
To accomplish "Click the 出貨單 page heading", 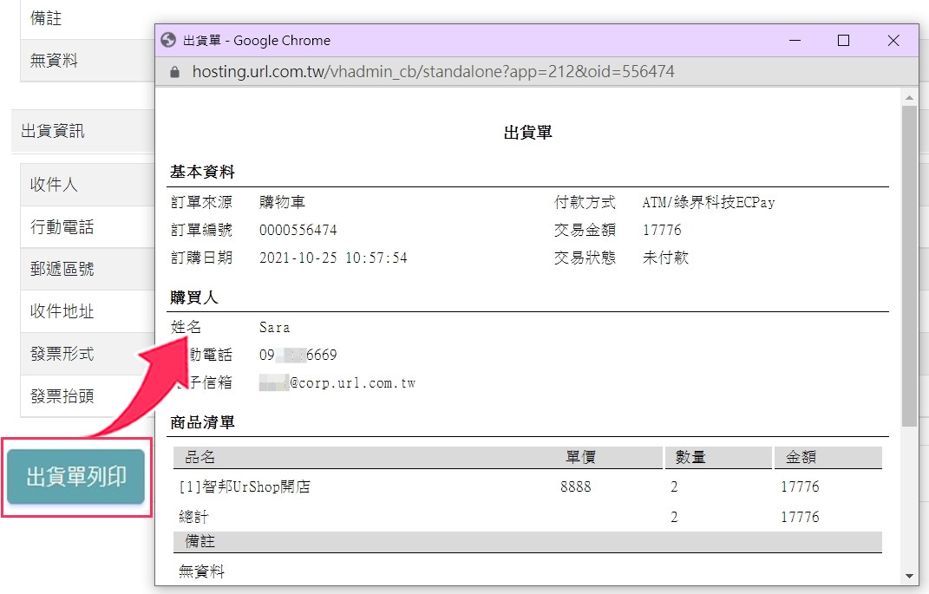I will point(528,132).
